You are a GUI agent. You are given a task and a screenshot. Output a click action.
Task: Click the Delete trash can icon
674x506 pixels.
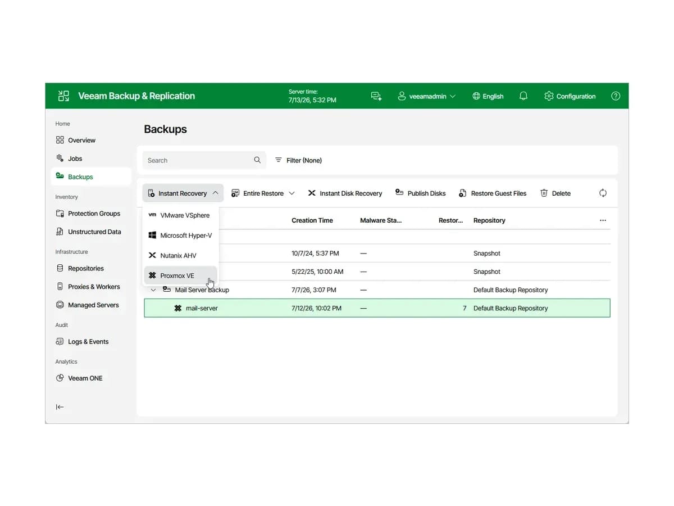click(544, 193)
